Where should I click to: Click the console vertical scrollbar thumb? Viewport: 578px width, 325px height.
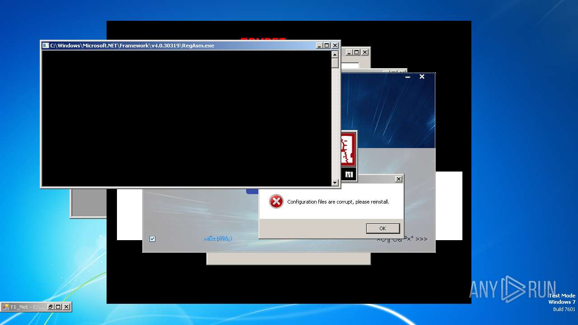pos(335,63)
